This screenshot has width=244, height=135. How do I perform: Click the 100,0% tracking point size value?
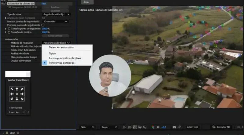pyautogui.click(x=45, y=29)
